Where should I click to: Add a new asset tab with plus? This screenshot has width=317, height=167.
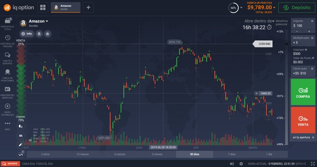(88, 8)
